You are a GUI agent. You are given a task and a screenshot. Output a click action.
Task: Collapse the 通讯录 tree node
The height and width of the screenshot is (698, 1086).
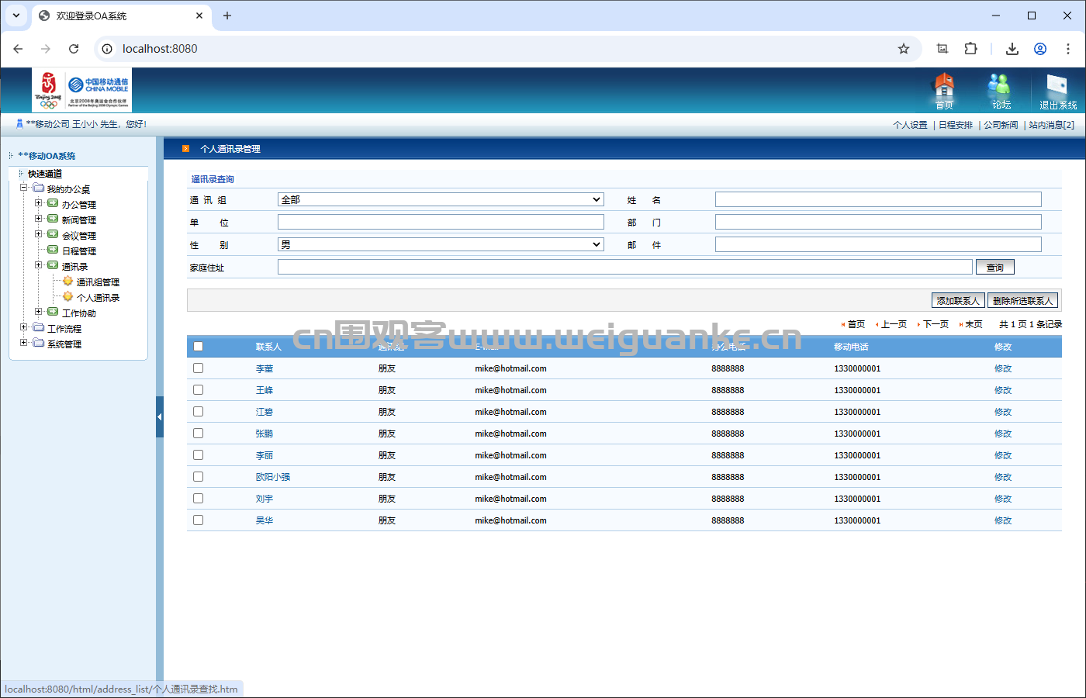pyautogui.click(x=38, y=265)
